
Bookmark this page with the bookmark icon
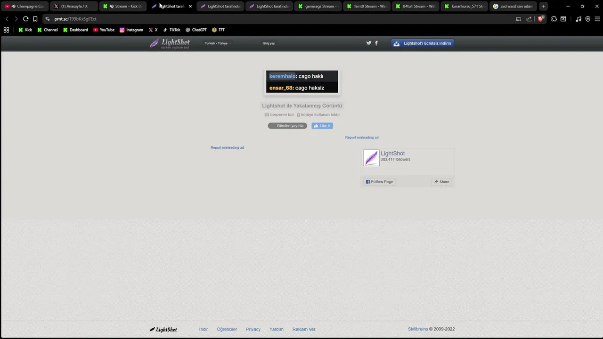coord(35,19)
